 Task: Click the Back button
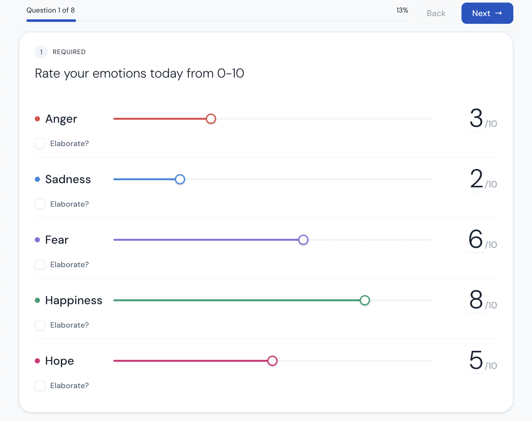436,13
